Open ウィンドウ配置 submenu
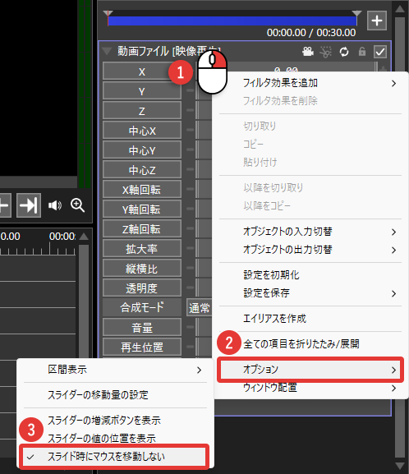Screen dimensions: 409x474 pyautogui.click(x=310, y=388)
